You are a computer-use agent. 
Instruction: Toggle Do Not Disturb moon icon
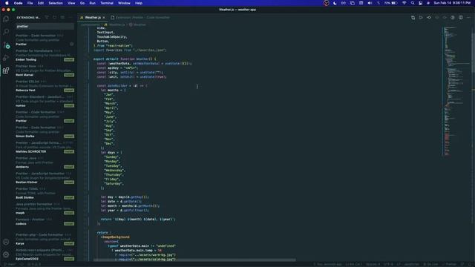point(335,3)
